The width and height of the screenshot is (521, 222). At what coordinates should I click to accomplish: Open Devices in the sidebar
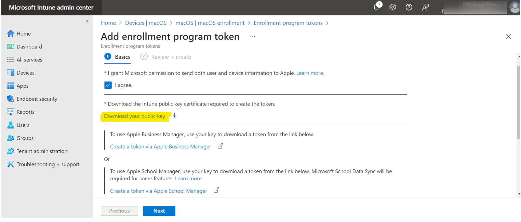(x=25, y=73)
